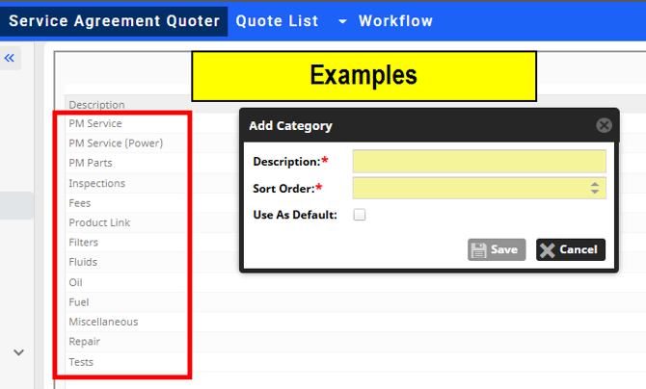Click the Sort Order input field

coord(471,188)
